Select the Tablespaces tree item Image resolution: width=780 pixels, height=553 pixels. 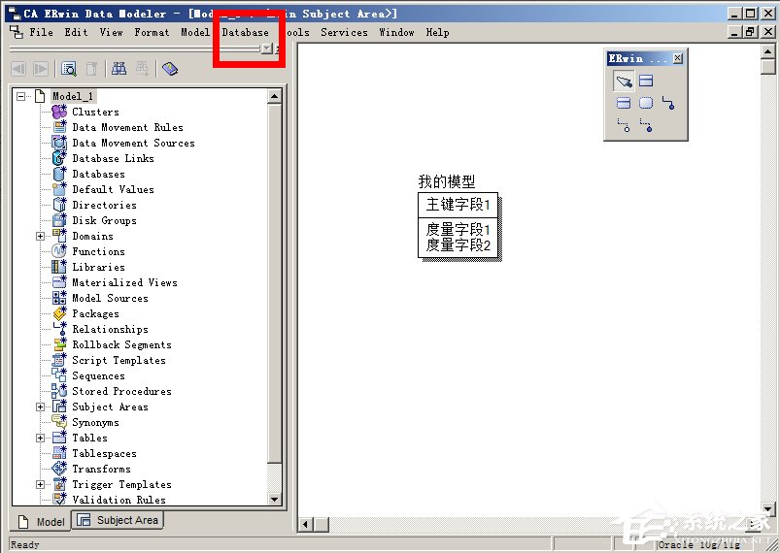(x=104, y=453)
